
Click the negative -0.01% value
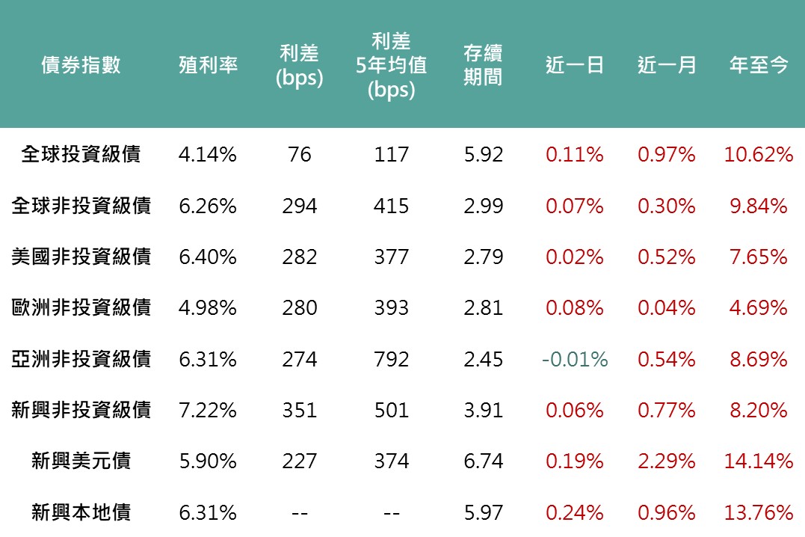(x=574, y=359)
